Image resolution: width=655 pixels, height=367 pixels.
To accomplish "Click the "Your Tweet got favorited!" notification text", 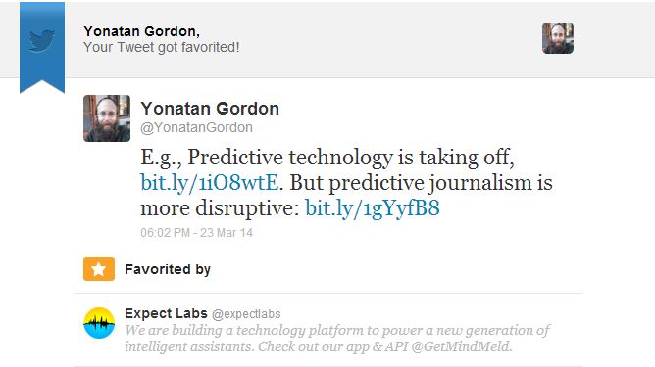I will [x=161, y=47].
